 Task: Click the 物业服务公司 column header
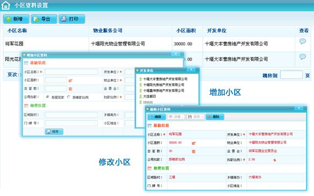click(x=108, y=31)
